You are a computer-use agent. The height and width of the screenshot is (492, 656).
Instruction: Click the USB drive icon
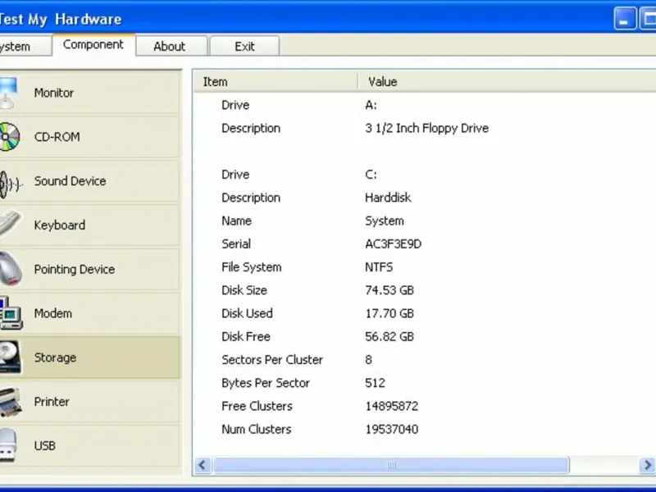8,445
